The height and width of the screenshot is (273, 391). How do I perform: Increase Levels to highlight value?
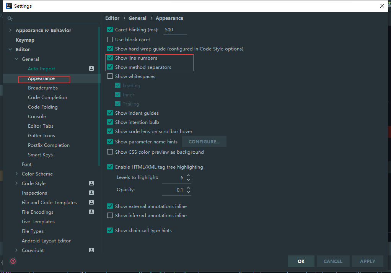[189, 175]
